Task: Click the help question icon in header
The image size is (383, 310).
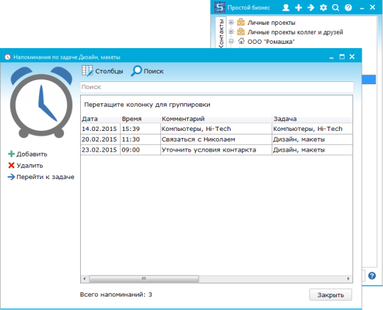Action: (348, 8)
